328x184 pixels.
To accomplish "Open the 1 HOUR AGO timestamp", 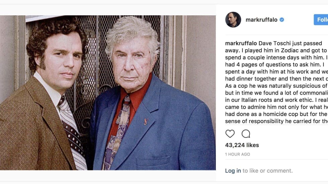I will click(238, 154).
